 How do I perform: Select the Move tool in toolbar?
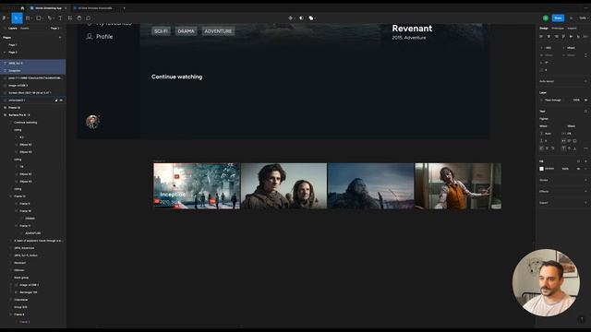click(x=17, y=18)
